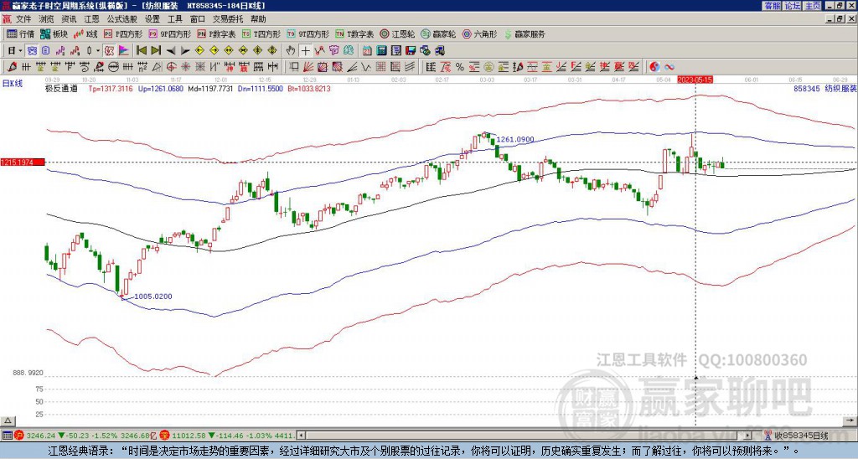Click the circle-with-line measurement icon
Viewport: 858px width, 459px height.
pos(113,67)
